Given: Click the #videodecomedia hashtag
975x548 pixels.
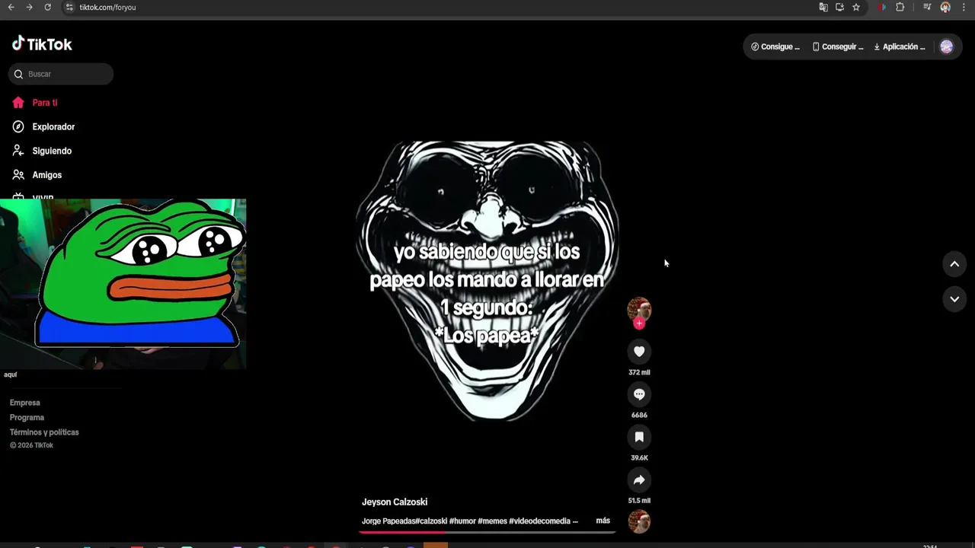Looking at the screenshot, I should (x=540, y=521).
